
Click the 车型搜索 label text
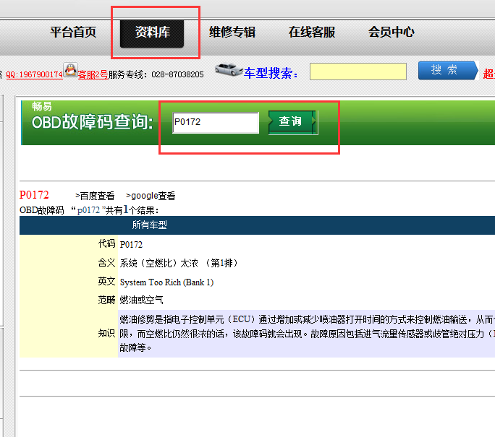click(271, 73)
